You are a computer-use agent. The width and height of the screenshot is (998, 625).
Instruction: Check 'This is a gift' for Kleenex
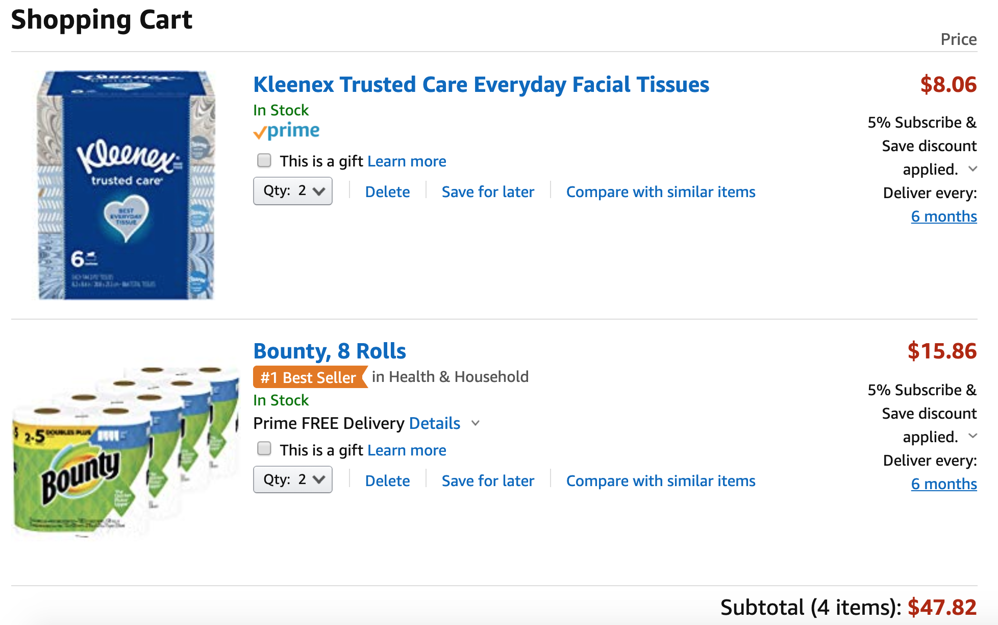264,160
